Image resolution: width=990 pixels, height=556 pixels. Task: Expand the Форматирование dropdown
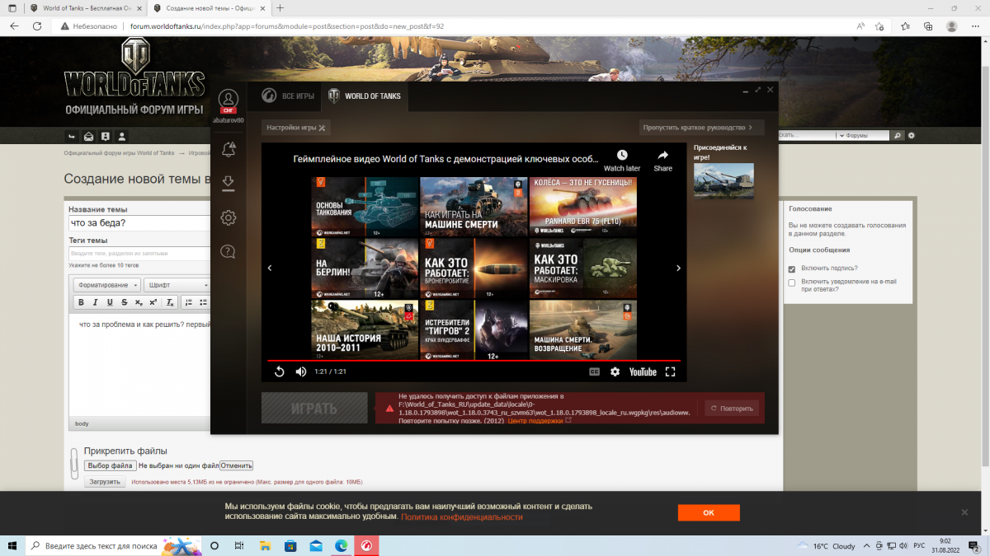pyautogui.click(x=106, y=285)
